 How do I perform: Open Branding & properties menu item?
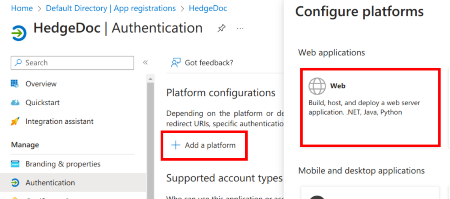63,164
